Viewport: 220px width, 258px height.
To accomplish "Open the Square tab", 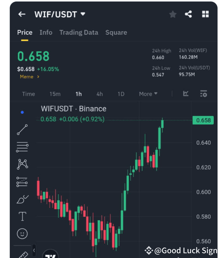I will [116, 32].
